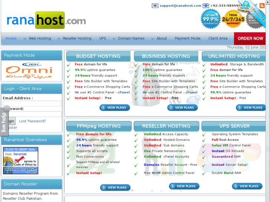Viewport: 270px width, 202px height.
Task: Click the Domain Reseller panel title
Action: pyautogui.click(x=21, y=184)
